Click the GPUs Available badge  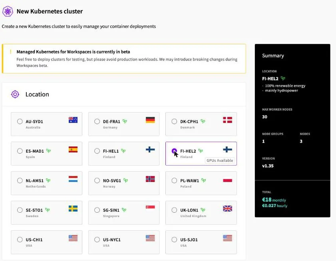click(220, 160)
